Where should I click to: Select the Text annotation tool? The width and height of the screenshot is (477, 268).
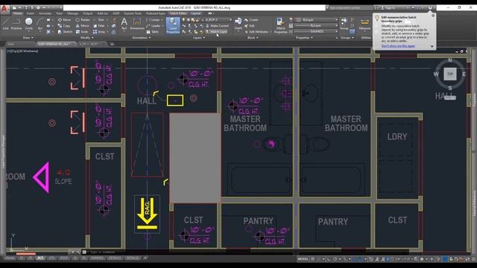[124, 24]
